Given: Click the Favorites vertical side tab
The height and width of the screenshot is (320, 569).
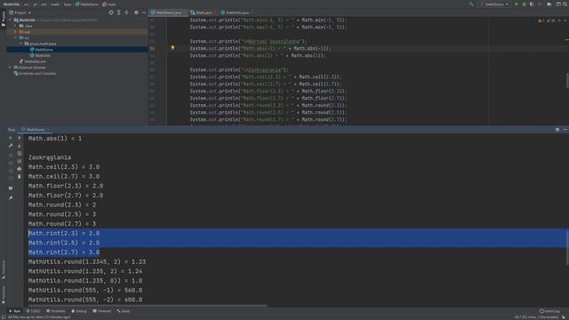Looking at the screenshot, I should coord(4,294).
